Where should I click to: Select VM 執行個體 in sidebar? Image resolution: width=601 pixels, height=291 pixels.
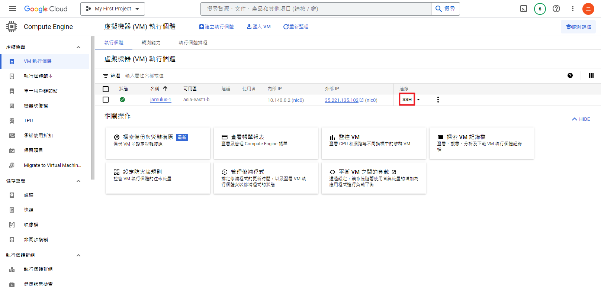pyautogui.click(x=45, y=61)
